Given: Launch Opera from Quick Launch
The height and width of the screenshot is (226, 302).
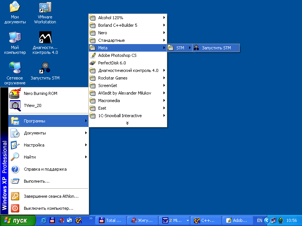Looking at the screenshot, I should (62, 220).
